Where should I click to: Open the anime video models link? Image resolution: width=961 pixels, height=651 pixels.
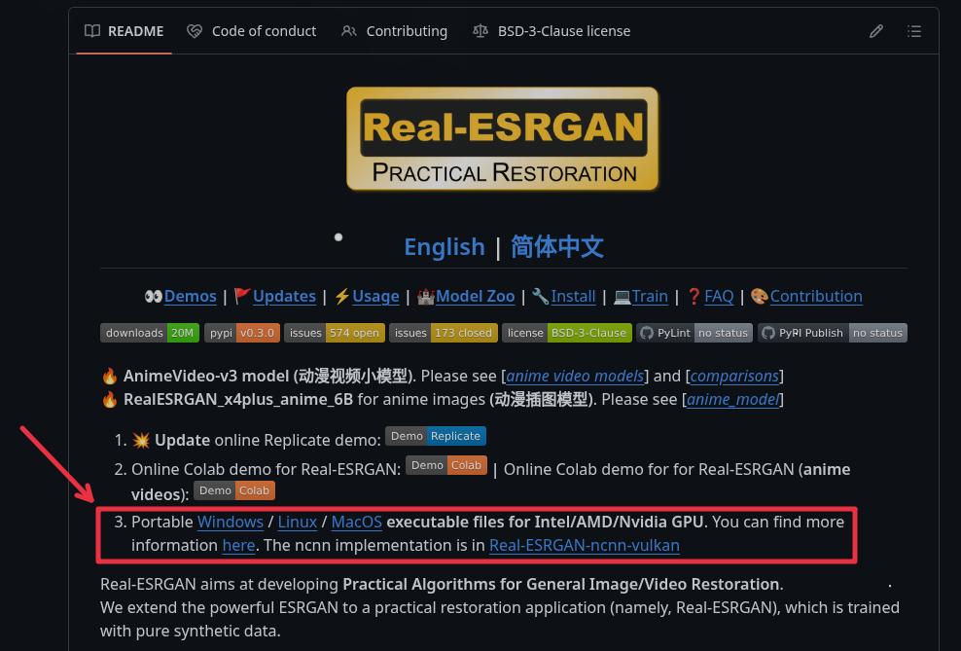(575, 376)
